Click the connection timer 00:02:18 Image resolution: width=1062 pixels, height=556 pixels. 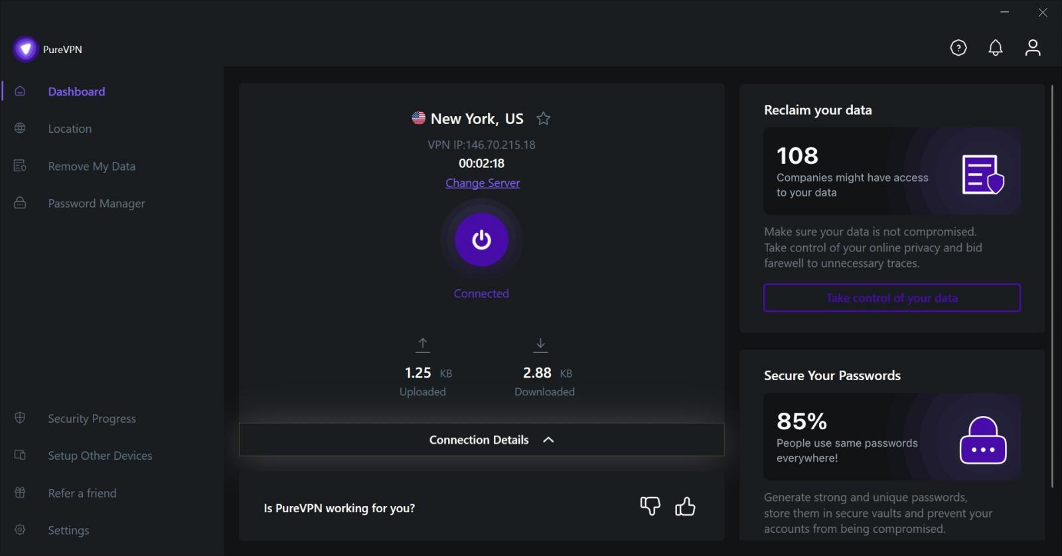click(481, 163)
